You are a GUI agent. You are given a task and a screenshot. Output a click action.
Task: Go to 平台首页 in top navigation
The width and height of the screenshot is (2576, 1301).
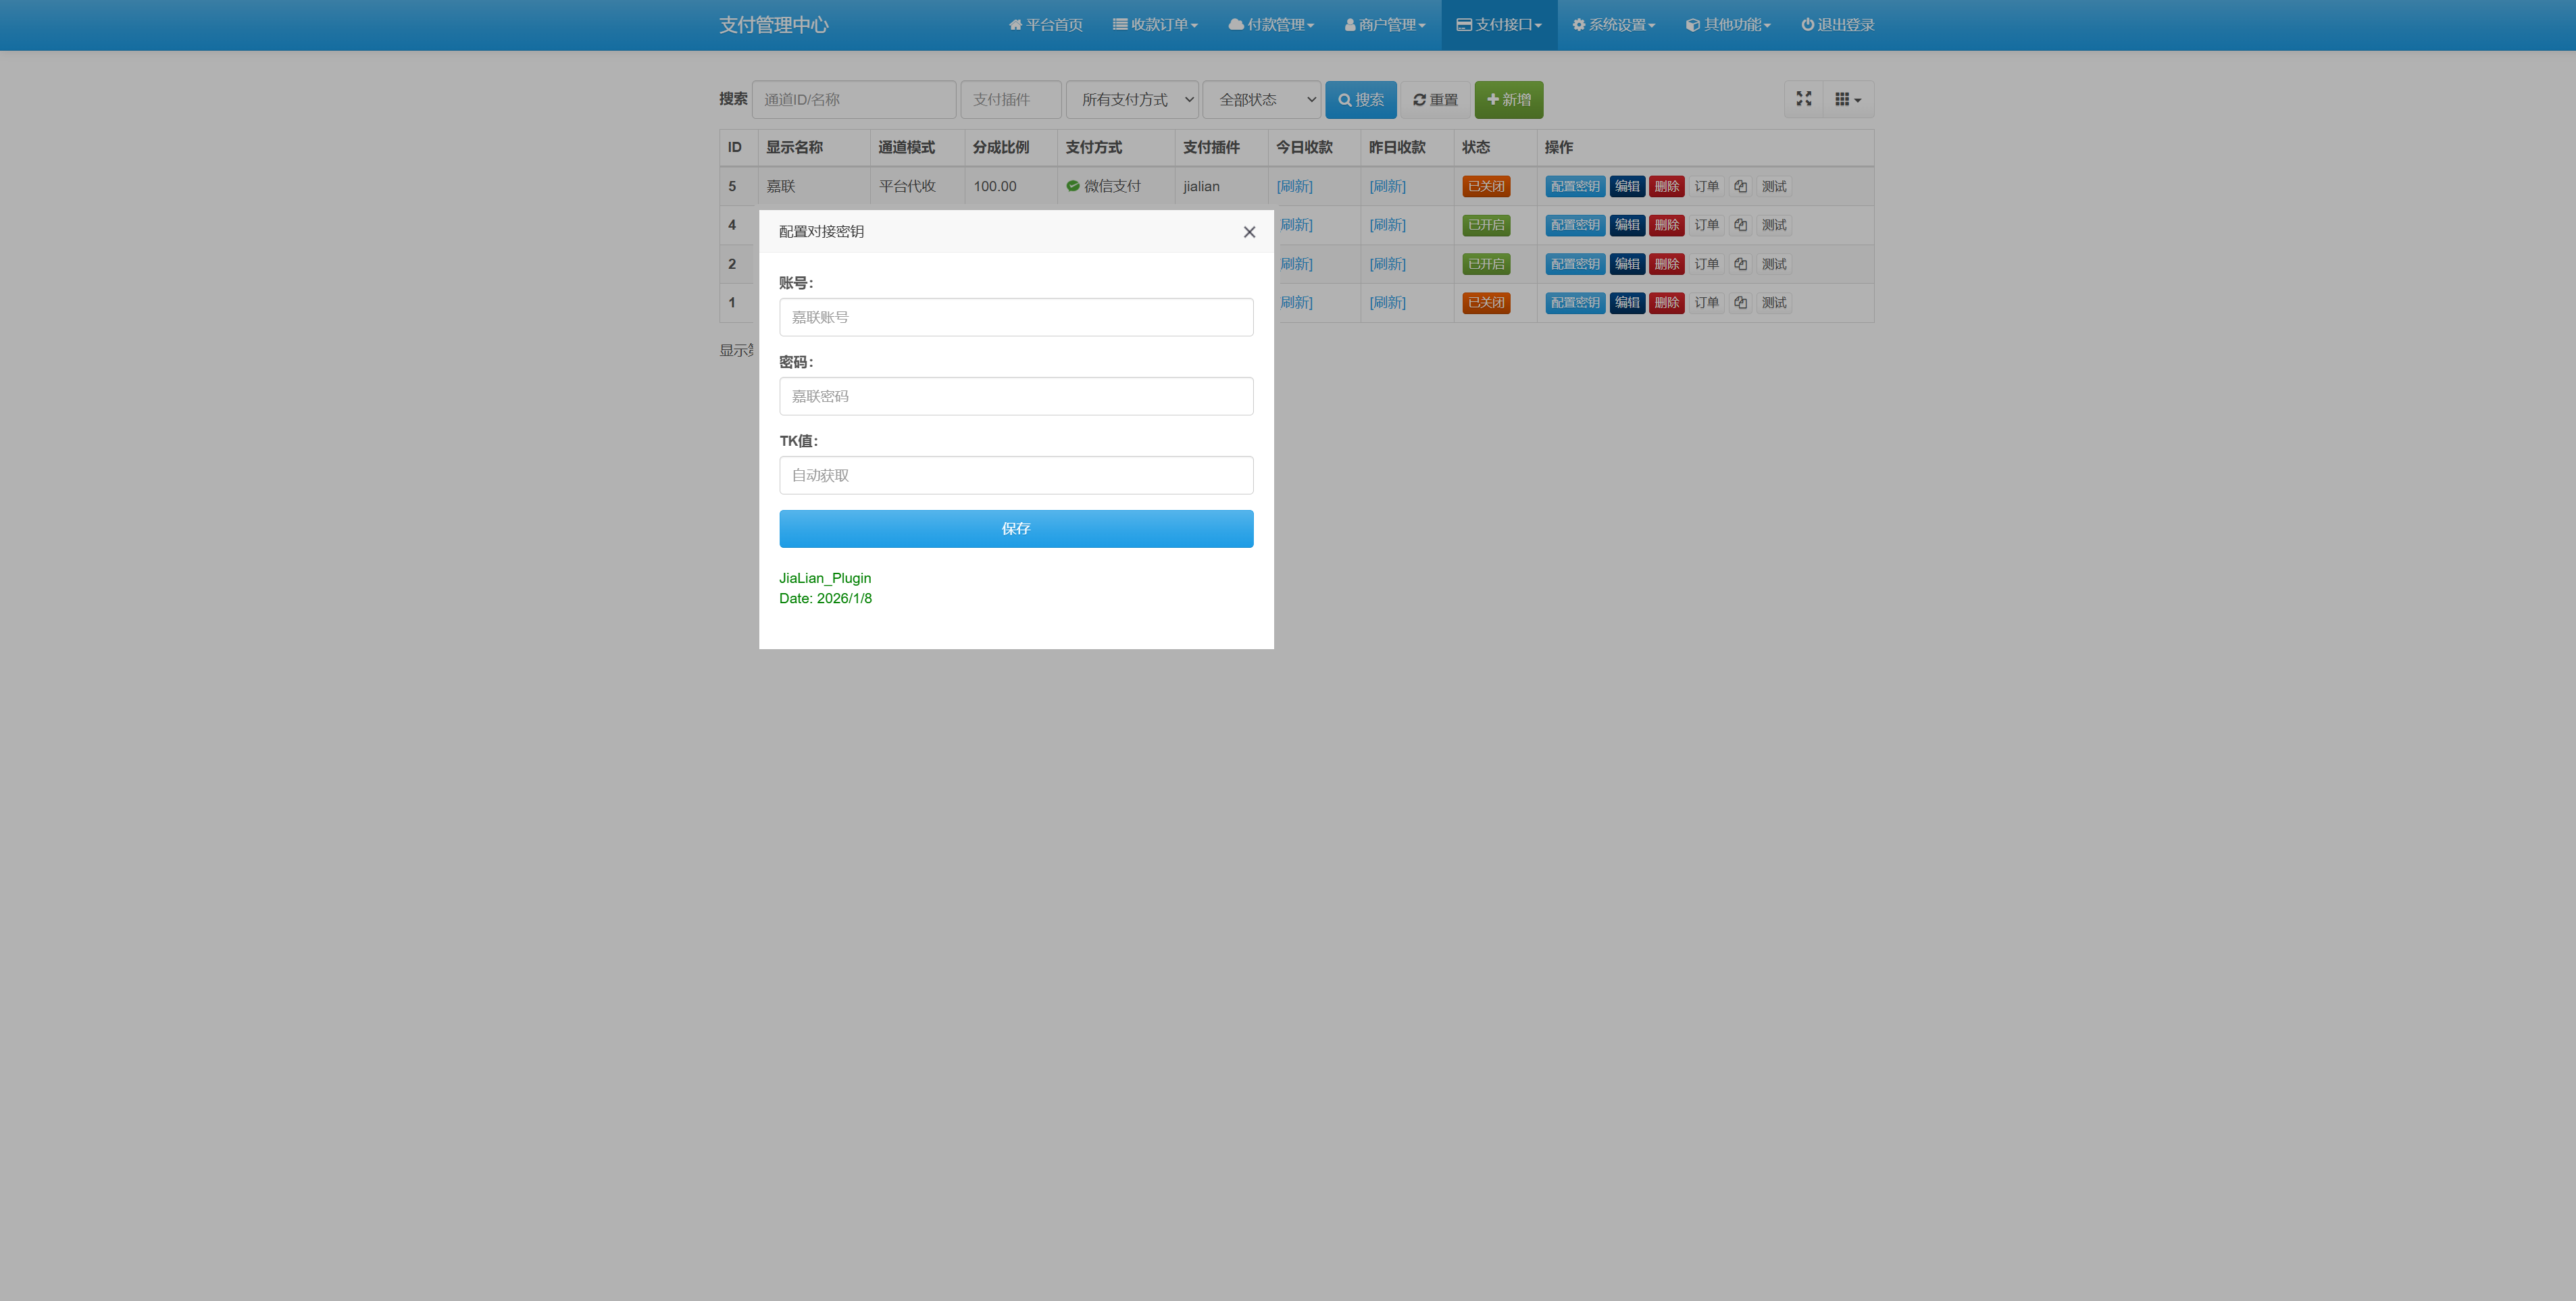coord(1045,25)
